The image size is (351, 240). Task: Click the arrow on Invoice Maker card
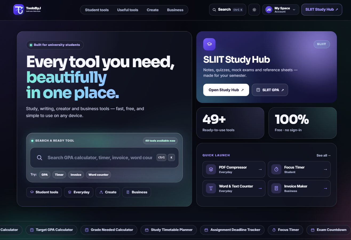pos(325,188)
